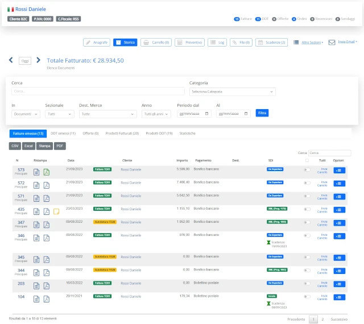
Task: Click the Filtra button
Action: tap(262, 113)
